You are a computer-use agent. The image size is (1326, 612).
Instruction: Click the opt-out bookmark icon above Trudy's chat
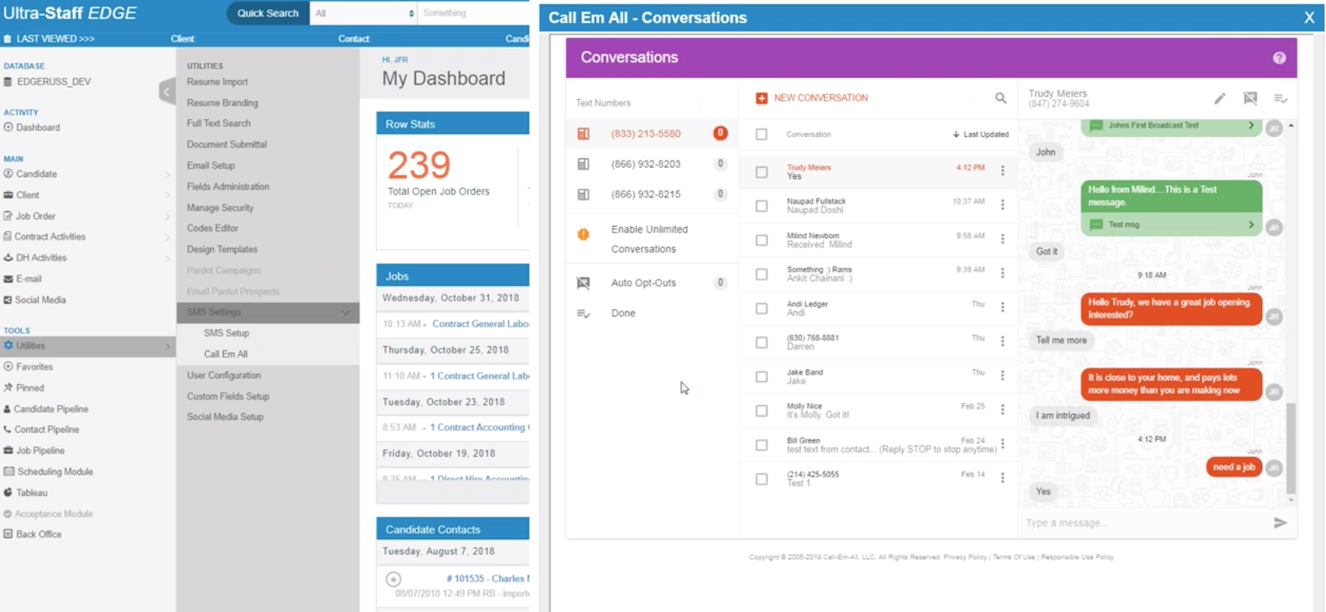pos(1250,98)
